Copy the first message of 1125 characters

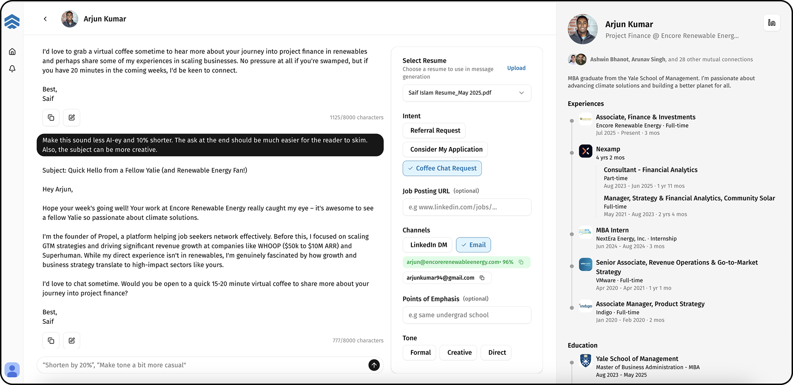(x=51, y=118)
